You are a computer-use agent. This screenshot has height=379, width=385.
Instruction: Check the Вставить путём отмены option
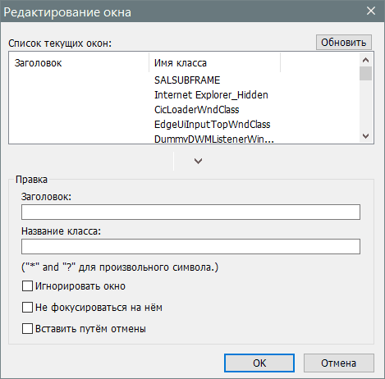[27, 328]
